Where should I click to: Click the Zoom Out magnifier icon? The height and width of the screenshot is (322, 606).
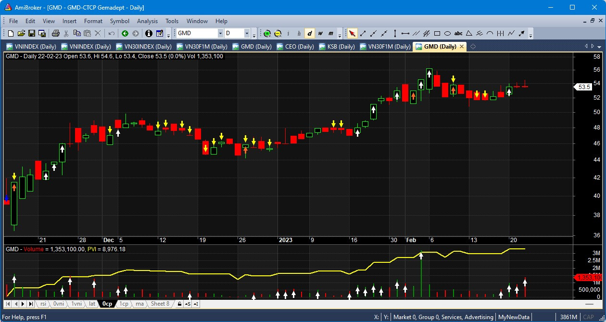tap(278, 33)
